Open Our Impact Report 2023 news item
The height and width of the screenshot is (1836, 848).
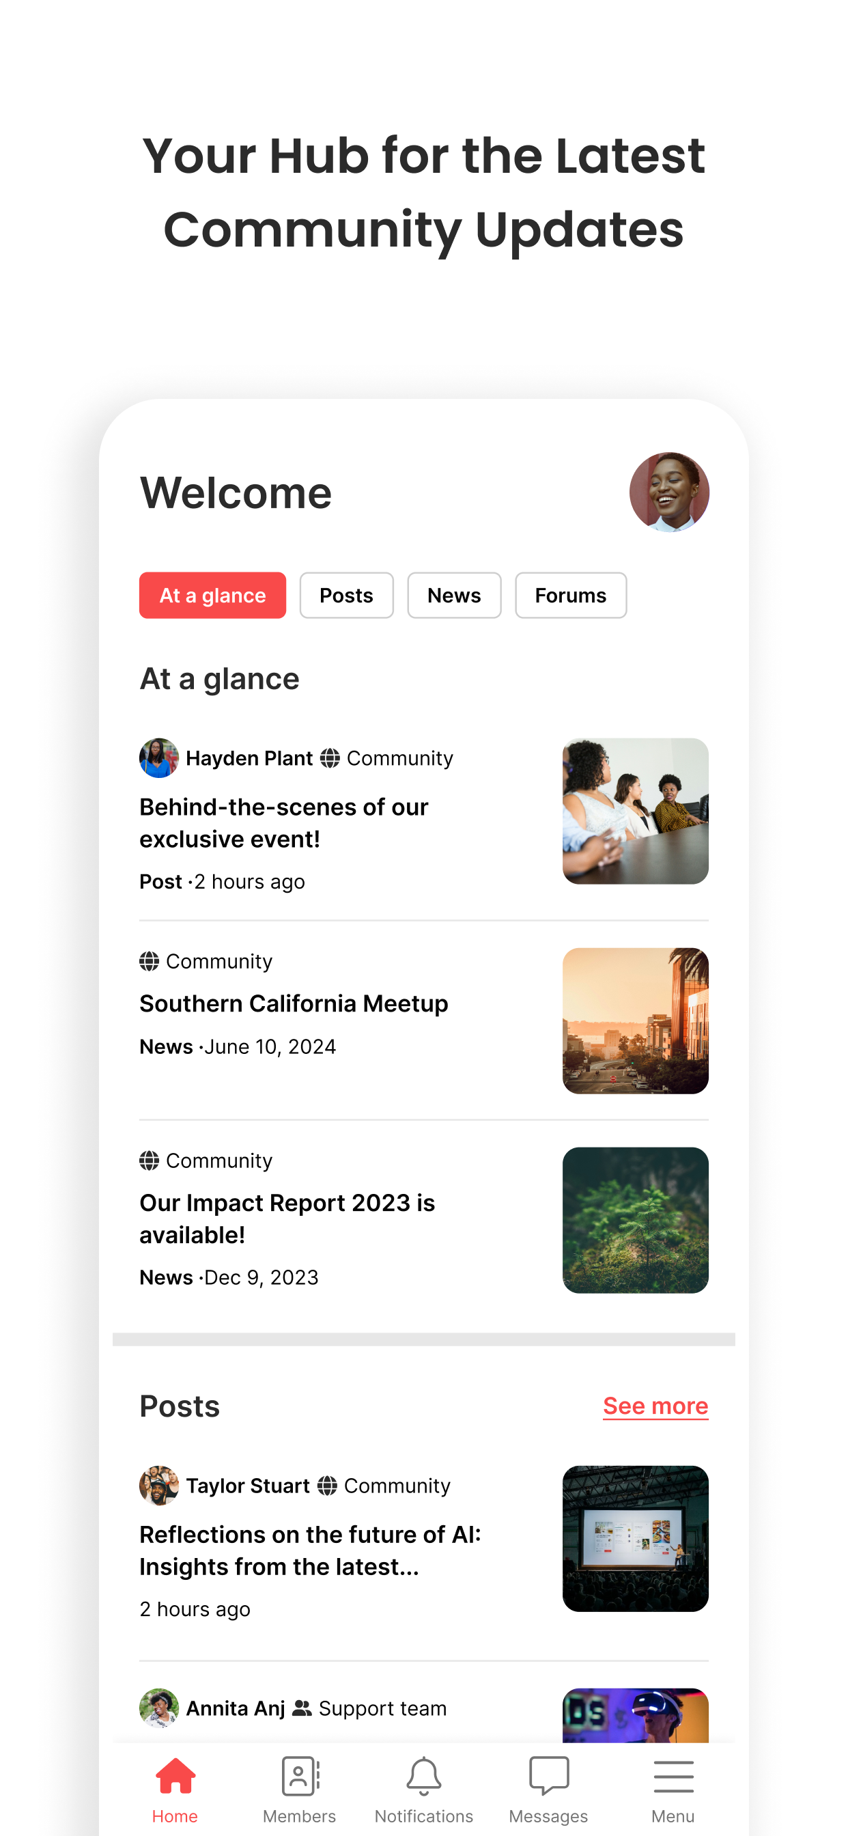click(x=287, y=1219)
